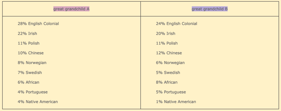
Task: Click '10% Chinese' entry
Action: (x=30, y=53)
